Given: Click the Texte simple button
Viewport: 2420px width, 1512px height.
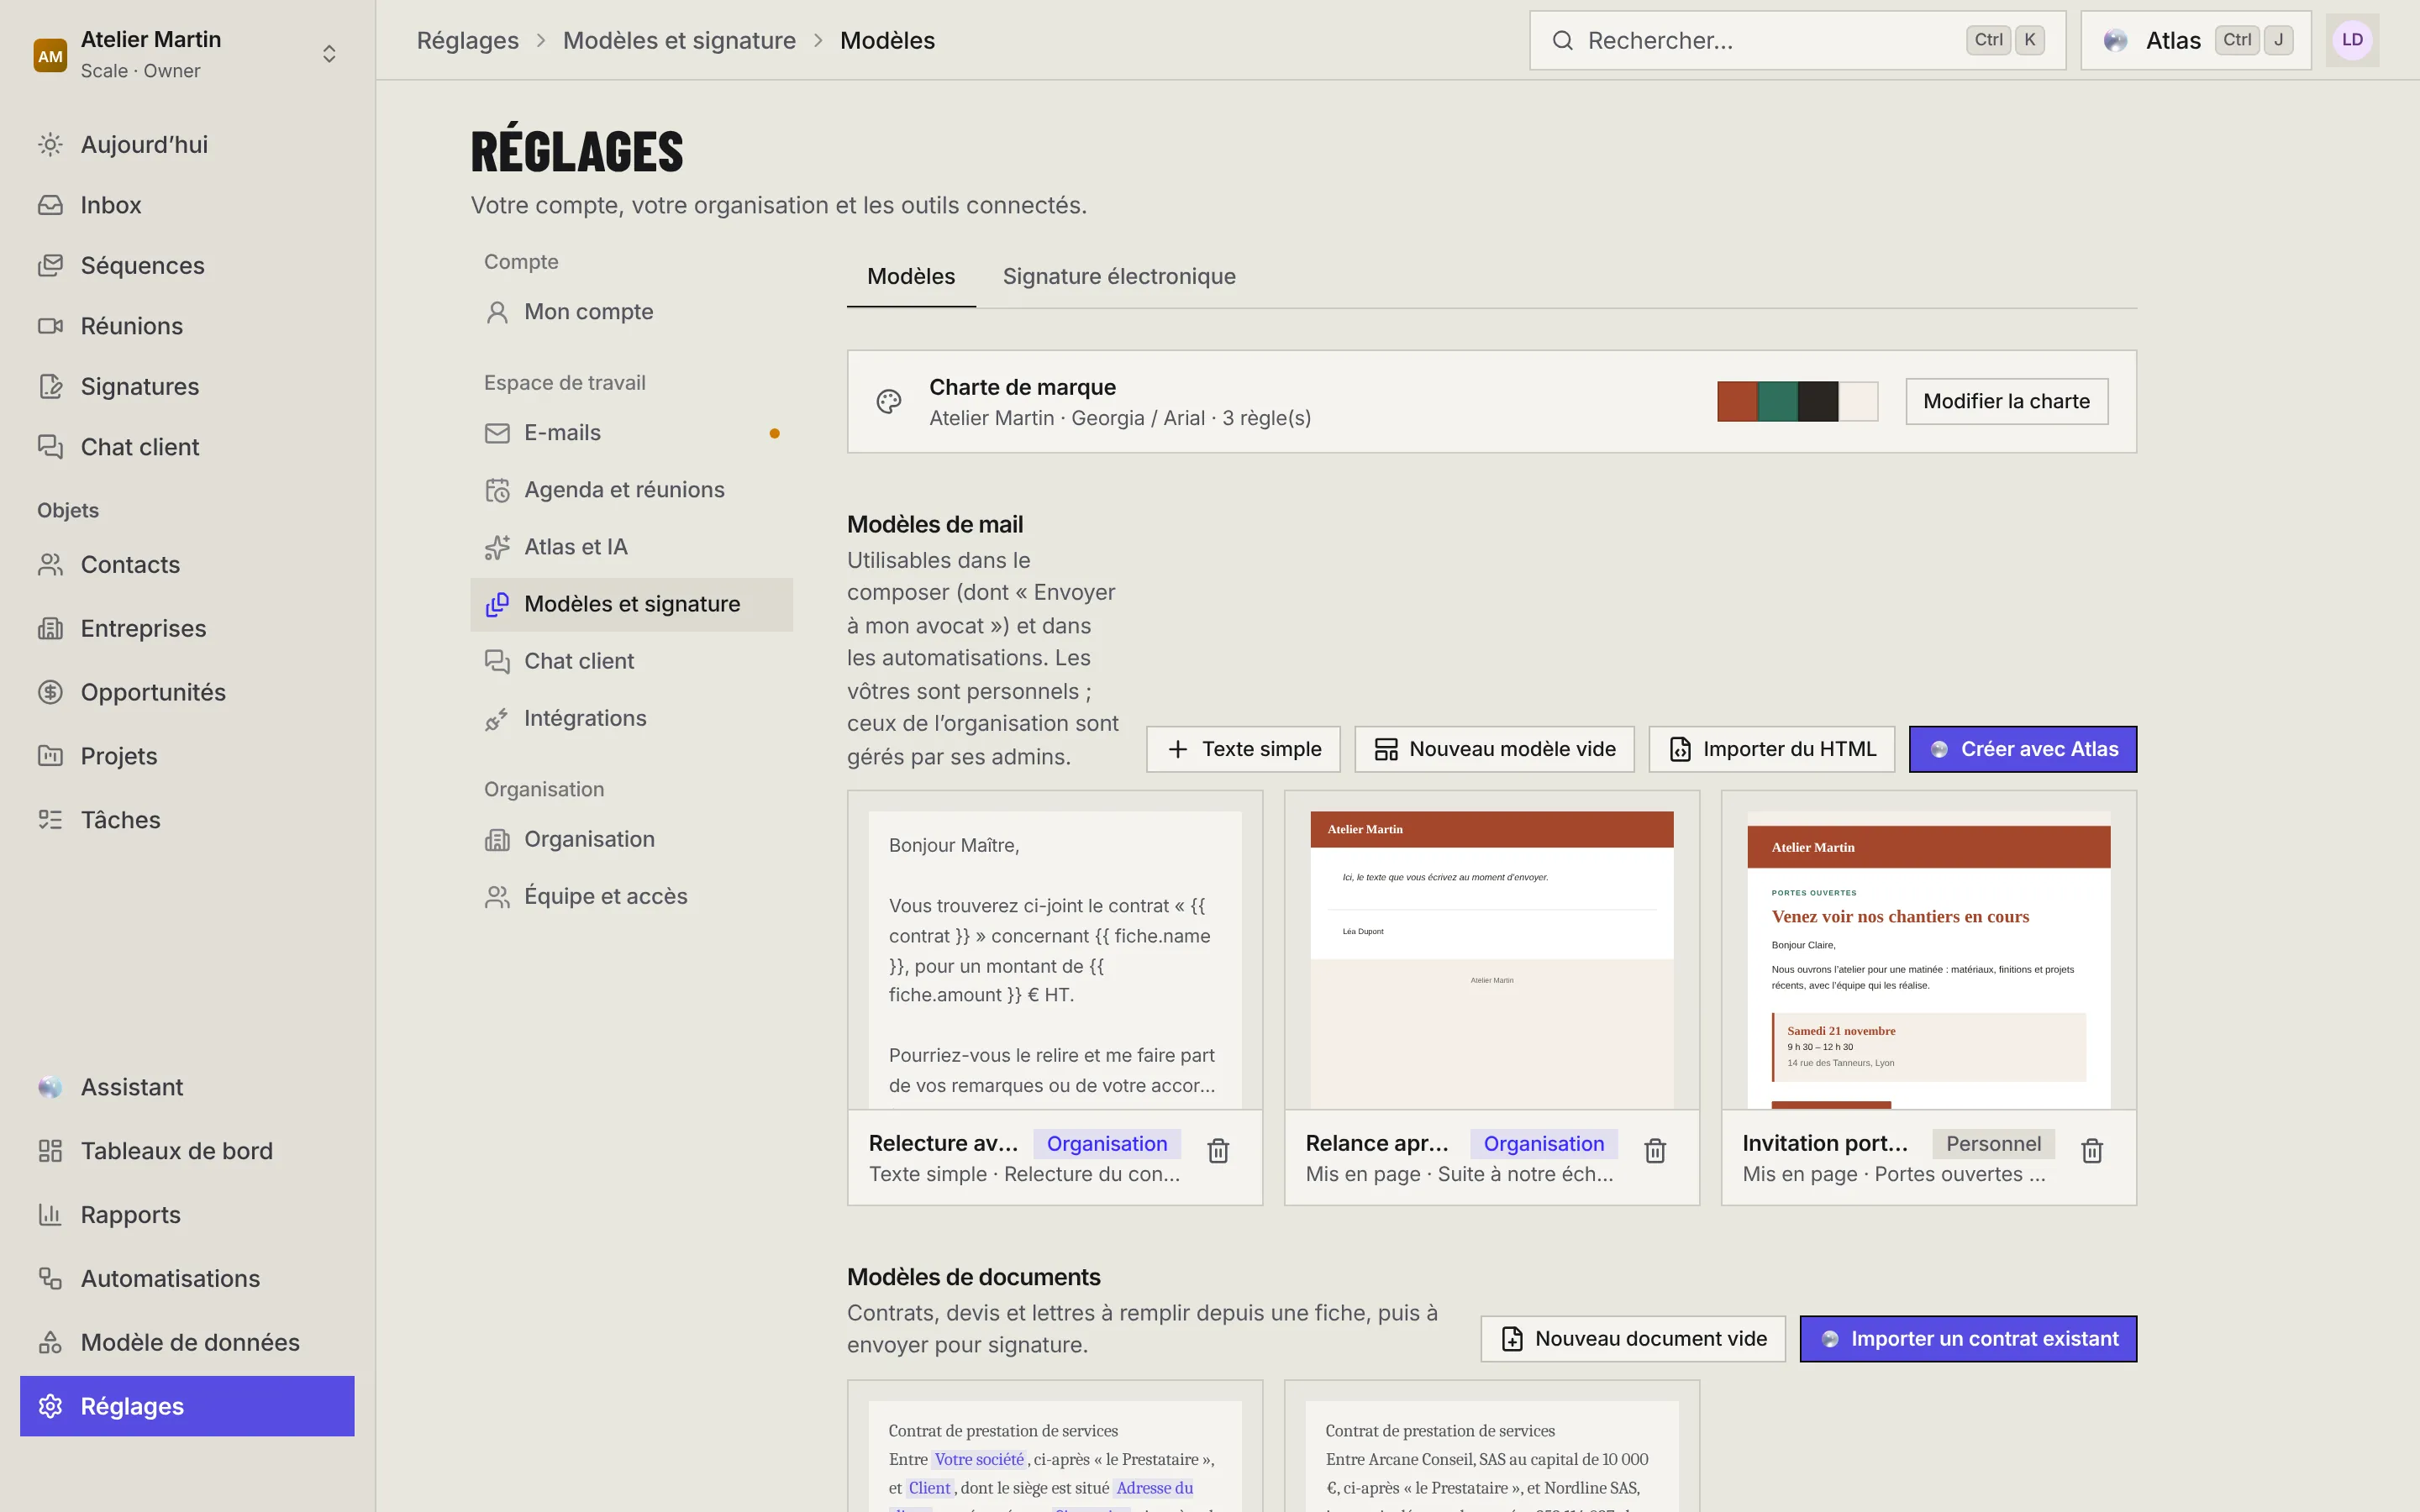Looking at the screenshot, I should (1243, 749).
